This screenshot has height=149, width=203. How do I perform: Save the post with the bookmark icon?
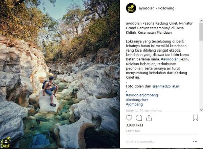tap(195, 118)
